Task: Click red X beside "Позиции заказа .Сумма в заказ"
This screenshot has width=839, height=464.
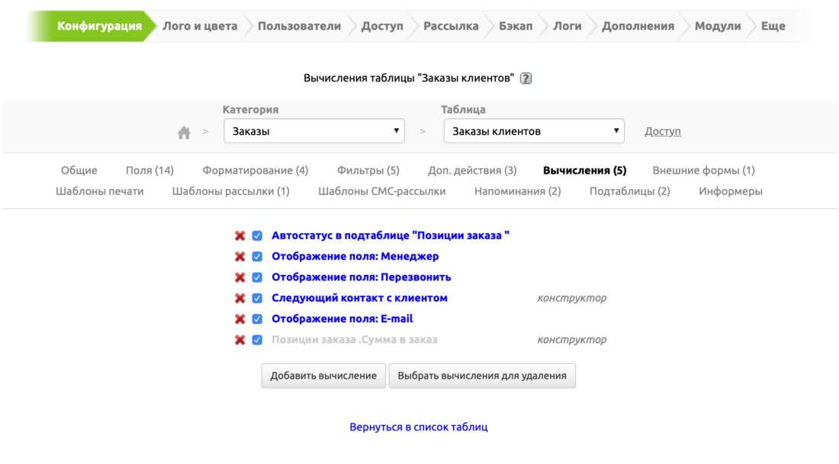Action: pos(239,340)
